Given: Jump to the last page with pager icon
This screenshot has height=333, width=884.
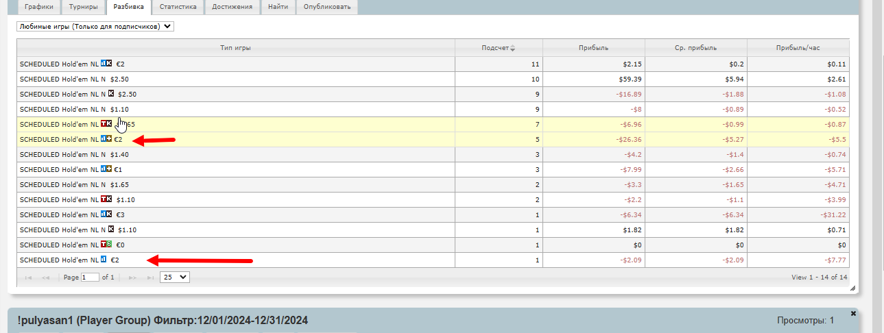Looking at the screenshot, I should pyautogui.click(x=150, y=277).
